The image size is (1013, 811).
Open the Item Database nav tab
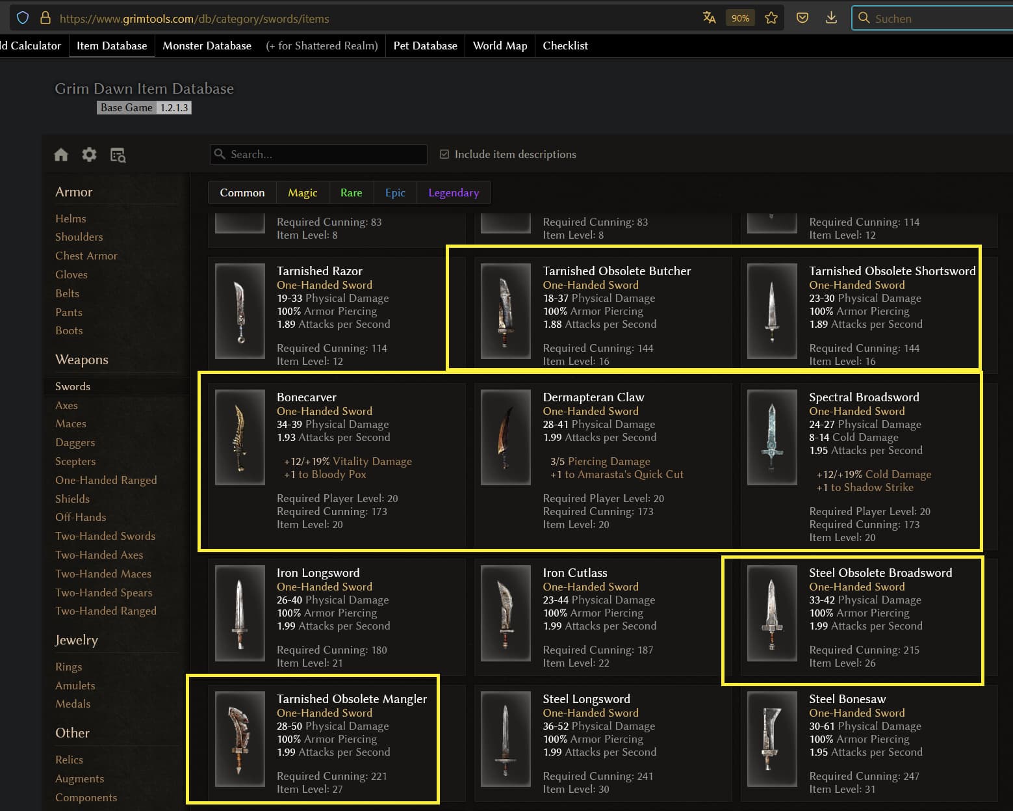[x=112, y=46]
